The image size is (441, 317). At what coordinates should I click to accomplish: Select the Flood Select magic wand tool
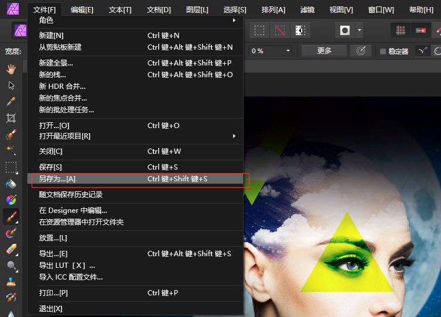(11, 150)
